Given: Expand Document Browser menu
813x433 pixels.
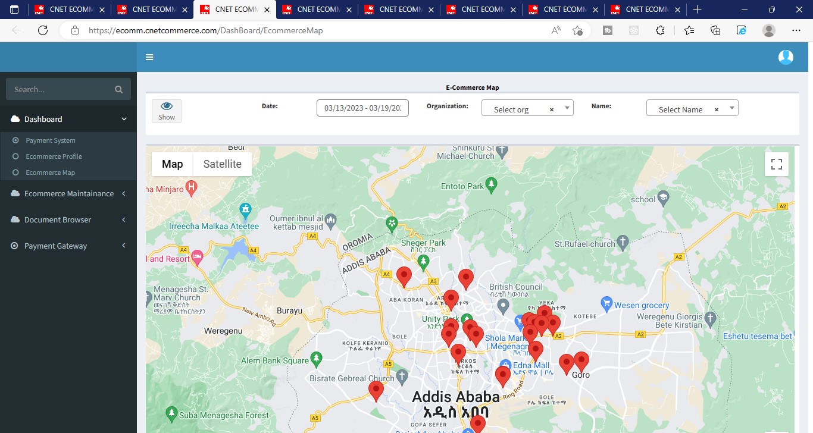Looking at the screenshot, I should tap(68, 219).
